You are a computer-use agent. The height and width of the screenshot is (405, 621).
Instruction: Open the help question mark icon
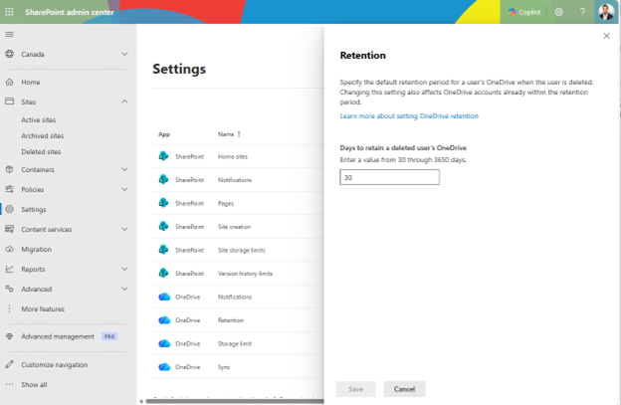tap(582, 12)
